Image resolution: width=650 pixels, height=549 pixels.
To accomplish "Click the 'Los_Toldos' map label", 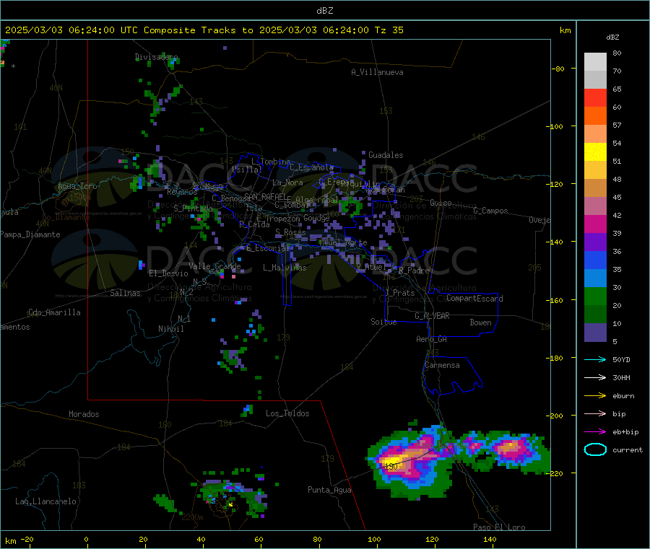I will [x=287, y=413].
